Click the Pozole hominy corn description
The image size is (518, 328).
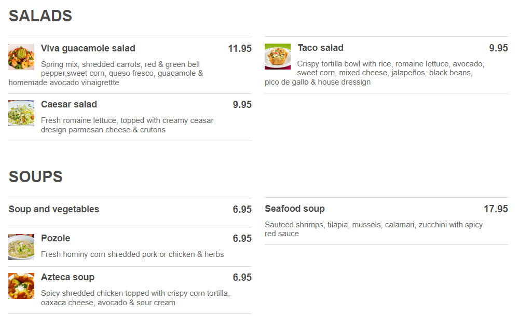coord(132,254)
